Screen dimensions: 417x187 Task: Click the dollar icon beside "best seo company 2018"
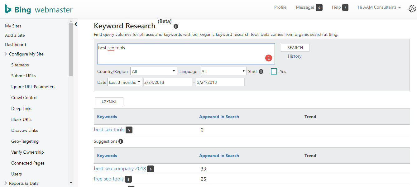(x=151, y=169)
